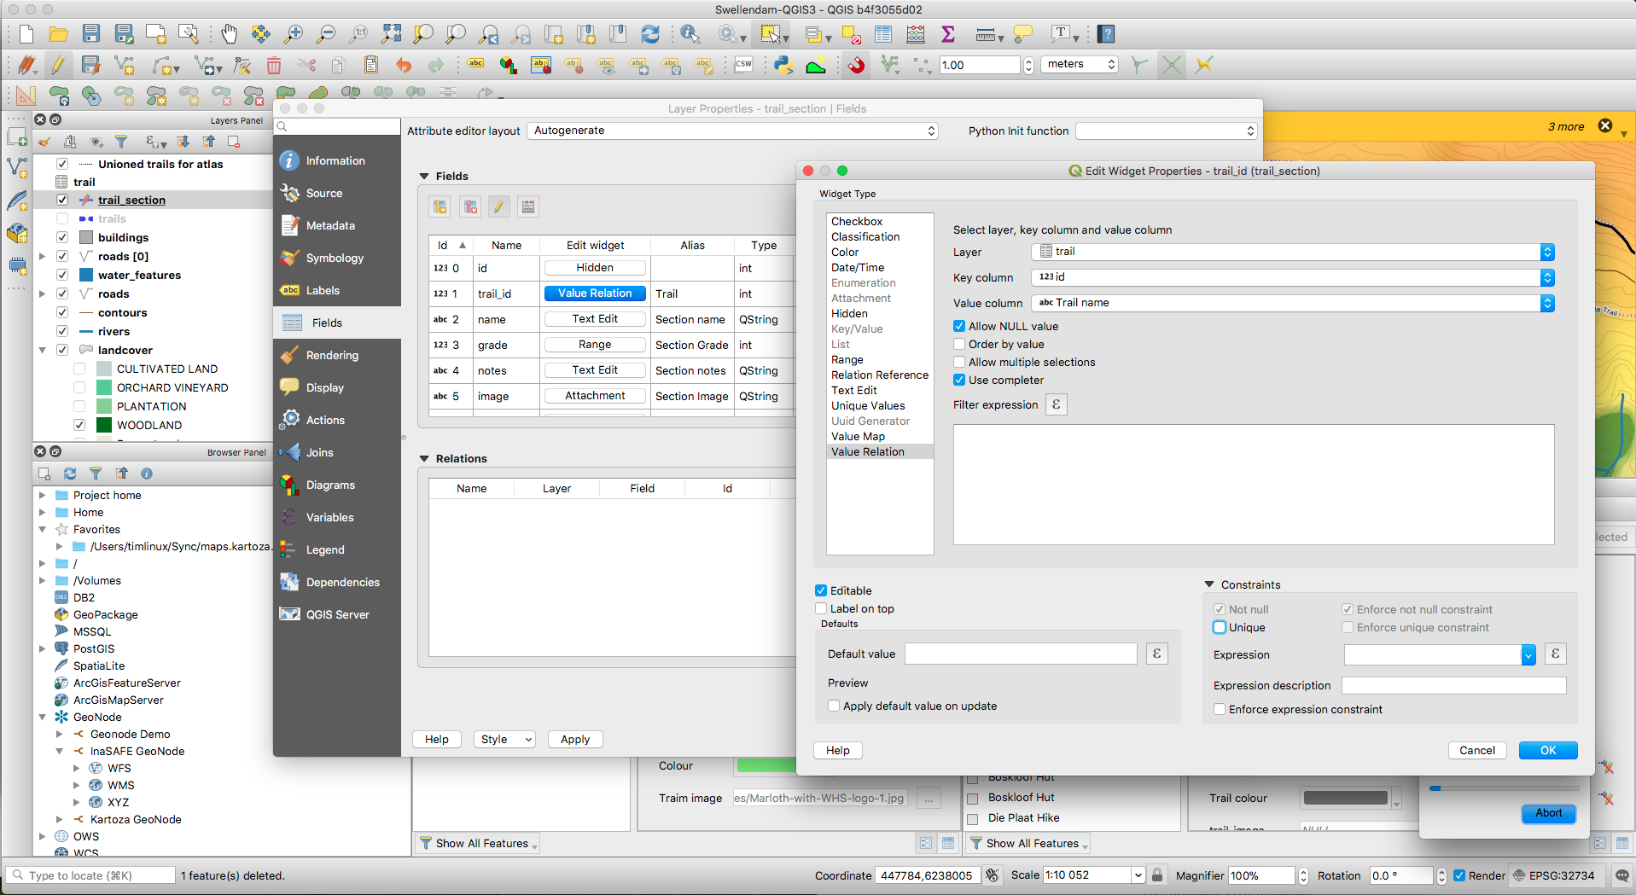Toggle the Editable checkbox
This screenshot has height=895, width=1636.
[821, 590]
